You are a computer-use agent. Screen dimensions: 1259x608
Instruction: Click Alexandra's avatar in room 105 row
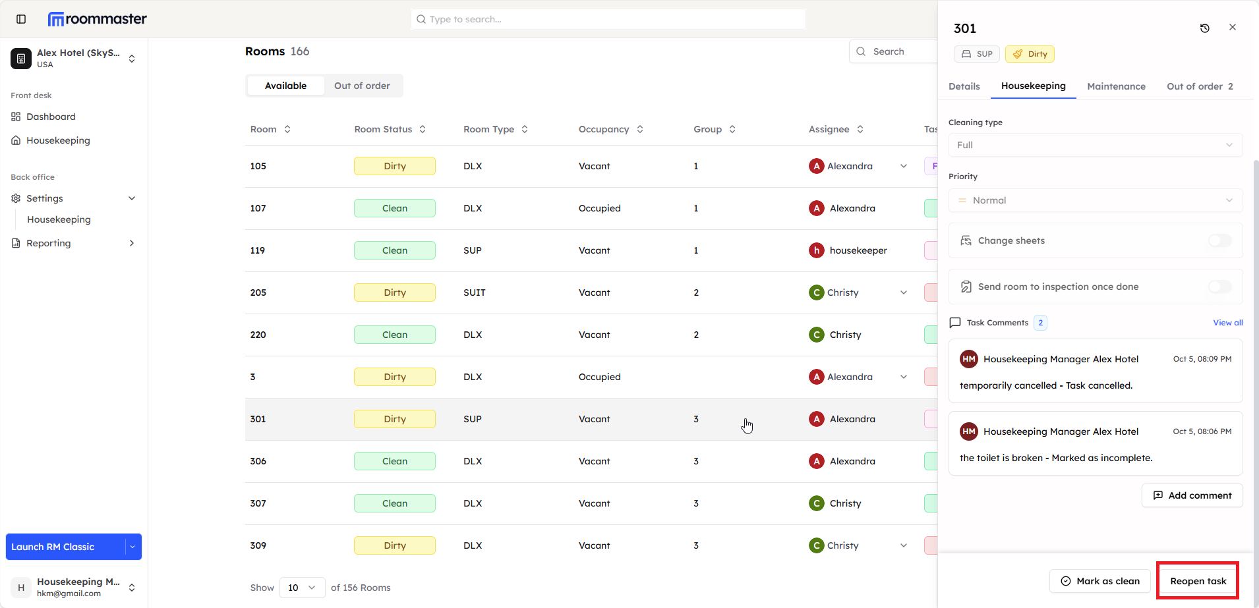click(816, 167)
